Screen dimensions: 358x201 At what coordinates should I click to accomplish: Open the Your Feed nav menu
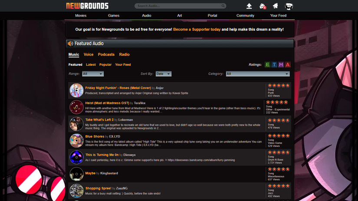[278, 16]
